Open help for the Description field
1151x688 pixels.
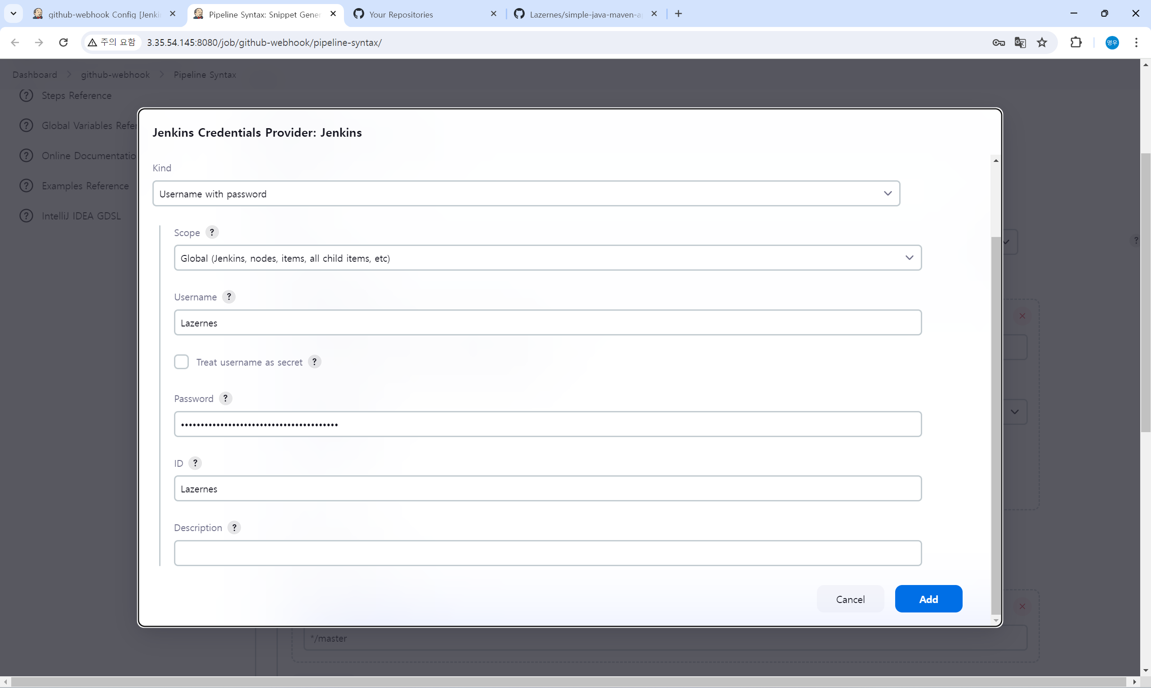[234, 527]
